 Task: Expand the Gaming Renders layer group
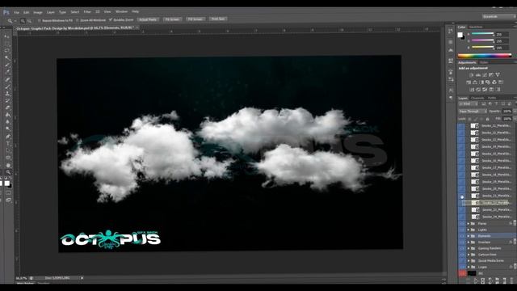click(x=469, y=248)
